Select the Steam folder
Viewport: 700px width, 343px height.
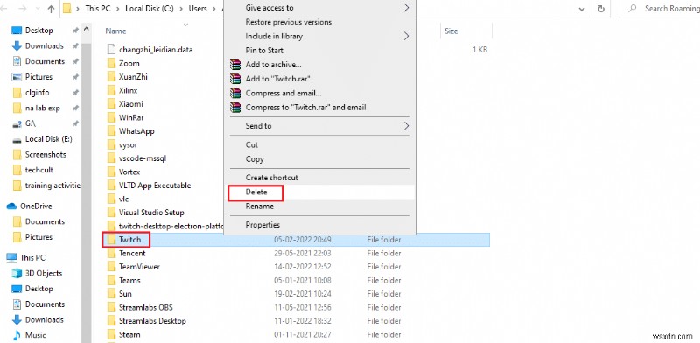tap(129, 334)
